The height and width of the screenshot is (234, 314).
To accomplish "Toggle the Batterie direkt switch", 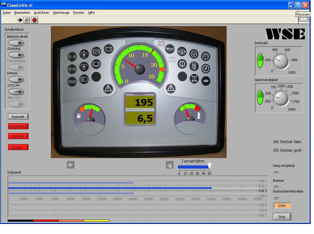I will click(x=16, y=43).
